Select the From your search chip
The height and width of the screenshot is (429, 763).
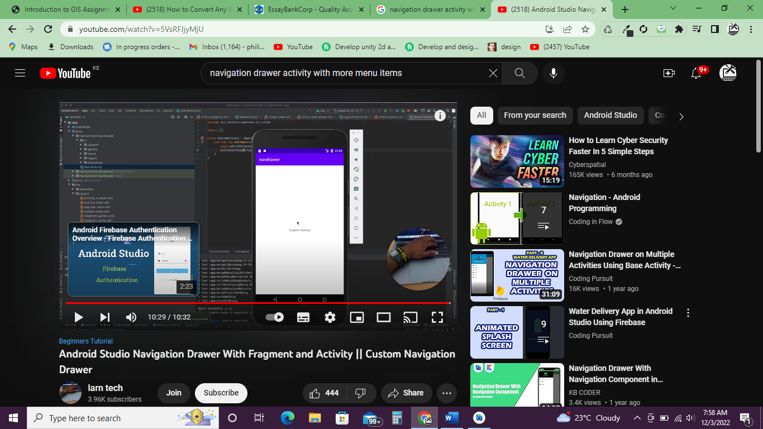point(535,116)
